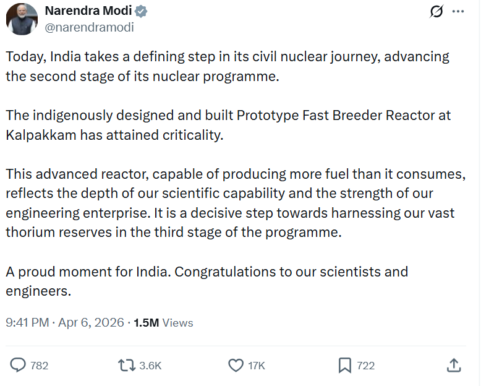Click the 17K likes count
Screen dimensions: 481x386
257,366
